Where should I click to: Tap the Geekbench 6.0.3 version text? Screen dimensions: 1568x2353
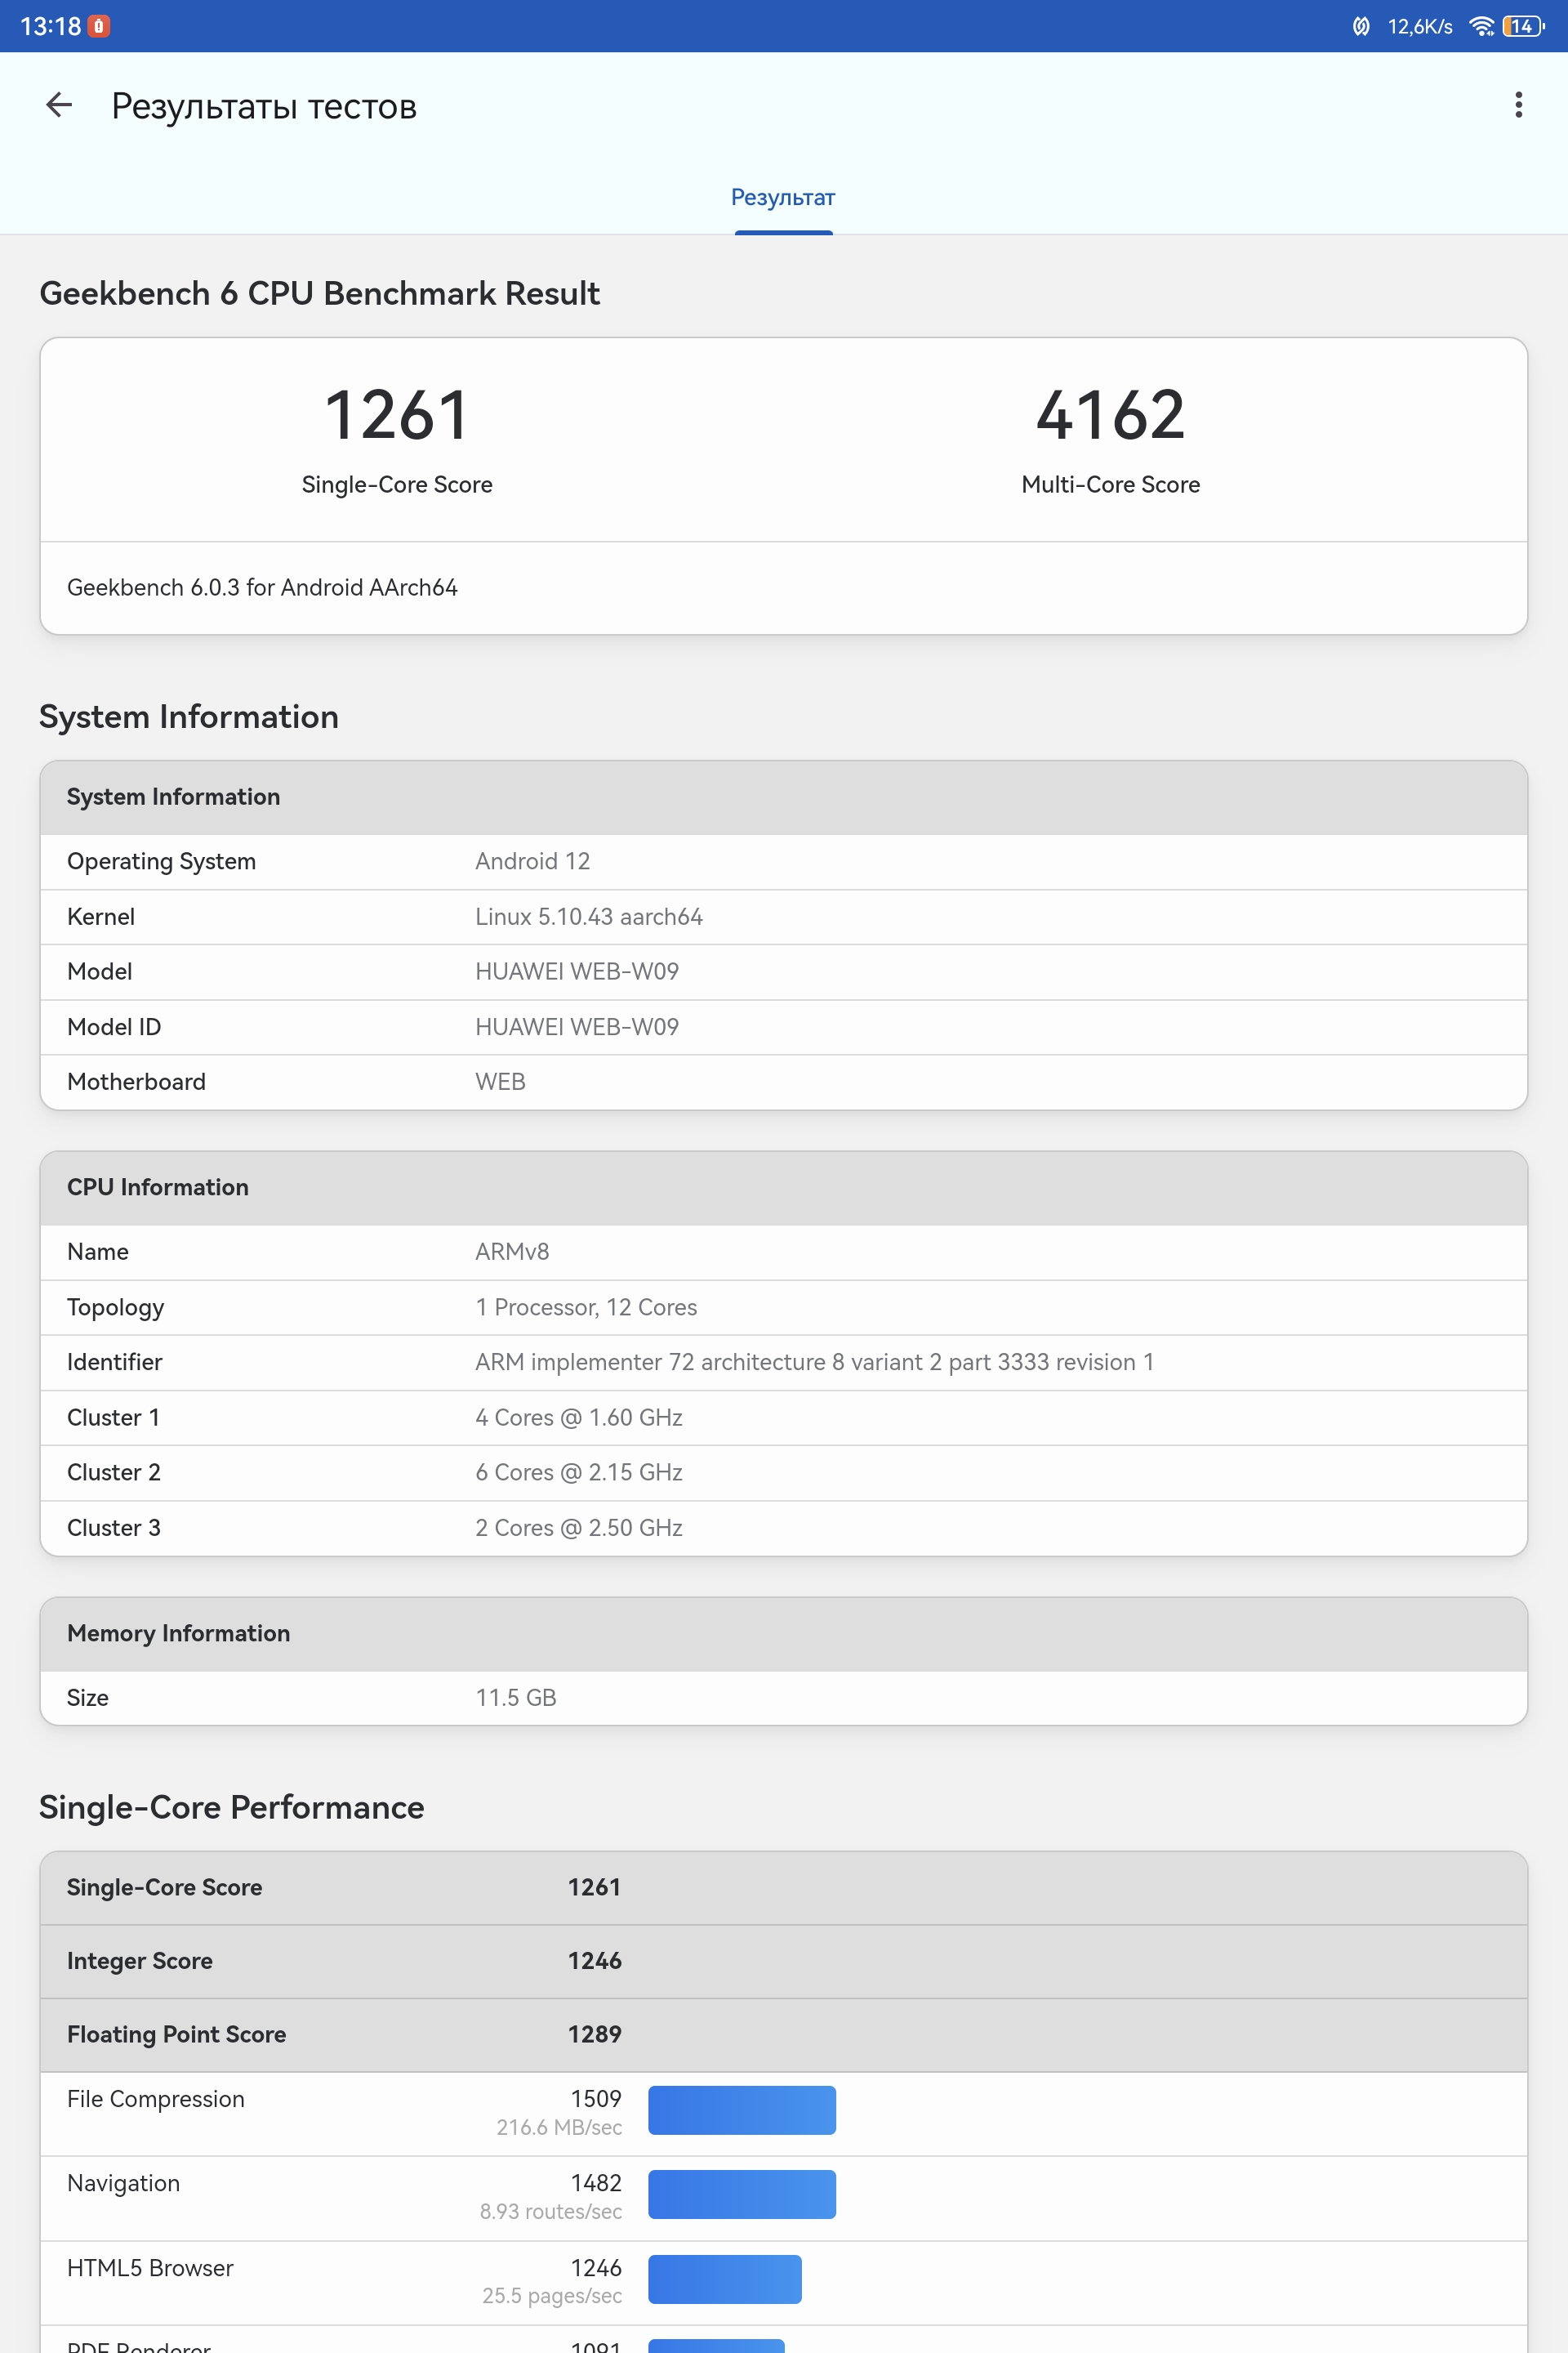pyautogui.click(x=262, y=587)
